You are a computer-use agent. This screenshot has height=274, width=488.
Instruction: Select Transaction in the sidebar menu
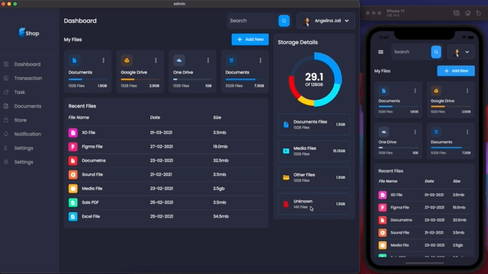click(28, 78)
